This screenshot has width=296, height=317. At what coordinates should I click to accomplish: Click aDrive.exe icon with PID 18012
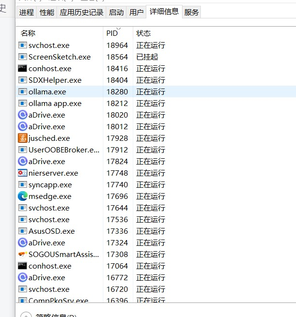coord(22,126)
